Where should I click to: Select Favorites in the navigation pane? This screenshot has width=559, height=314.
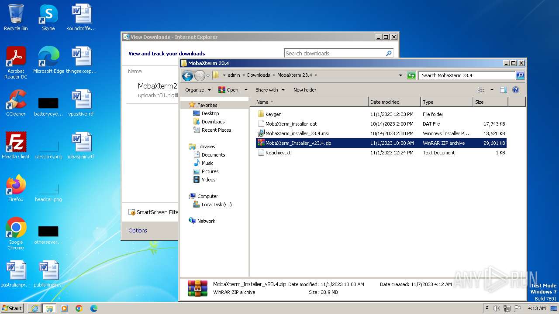(207, 105)
